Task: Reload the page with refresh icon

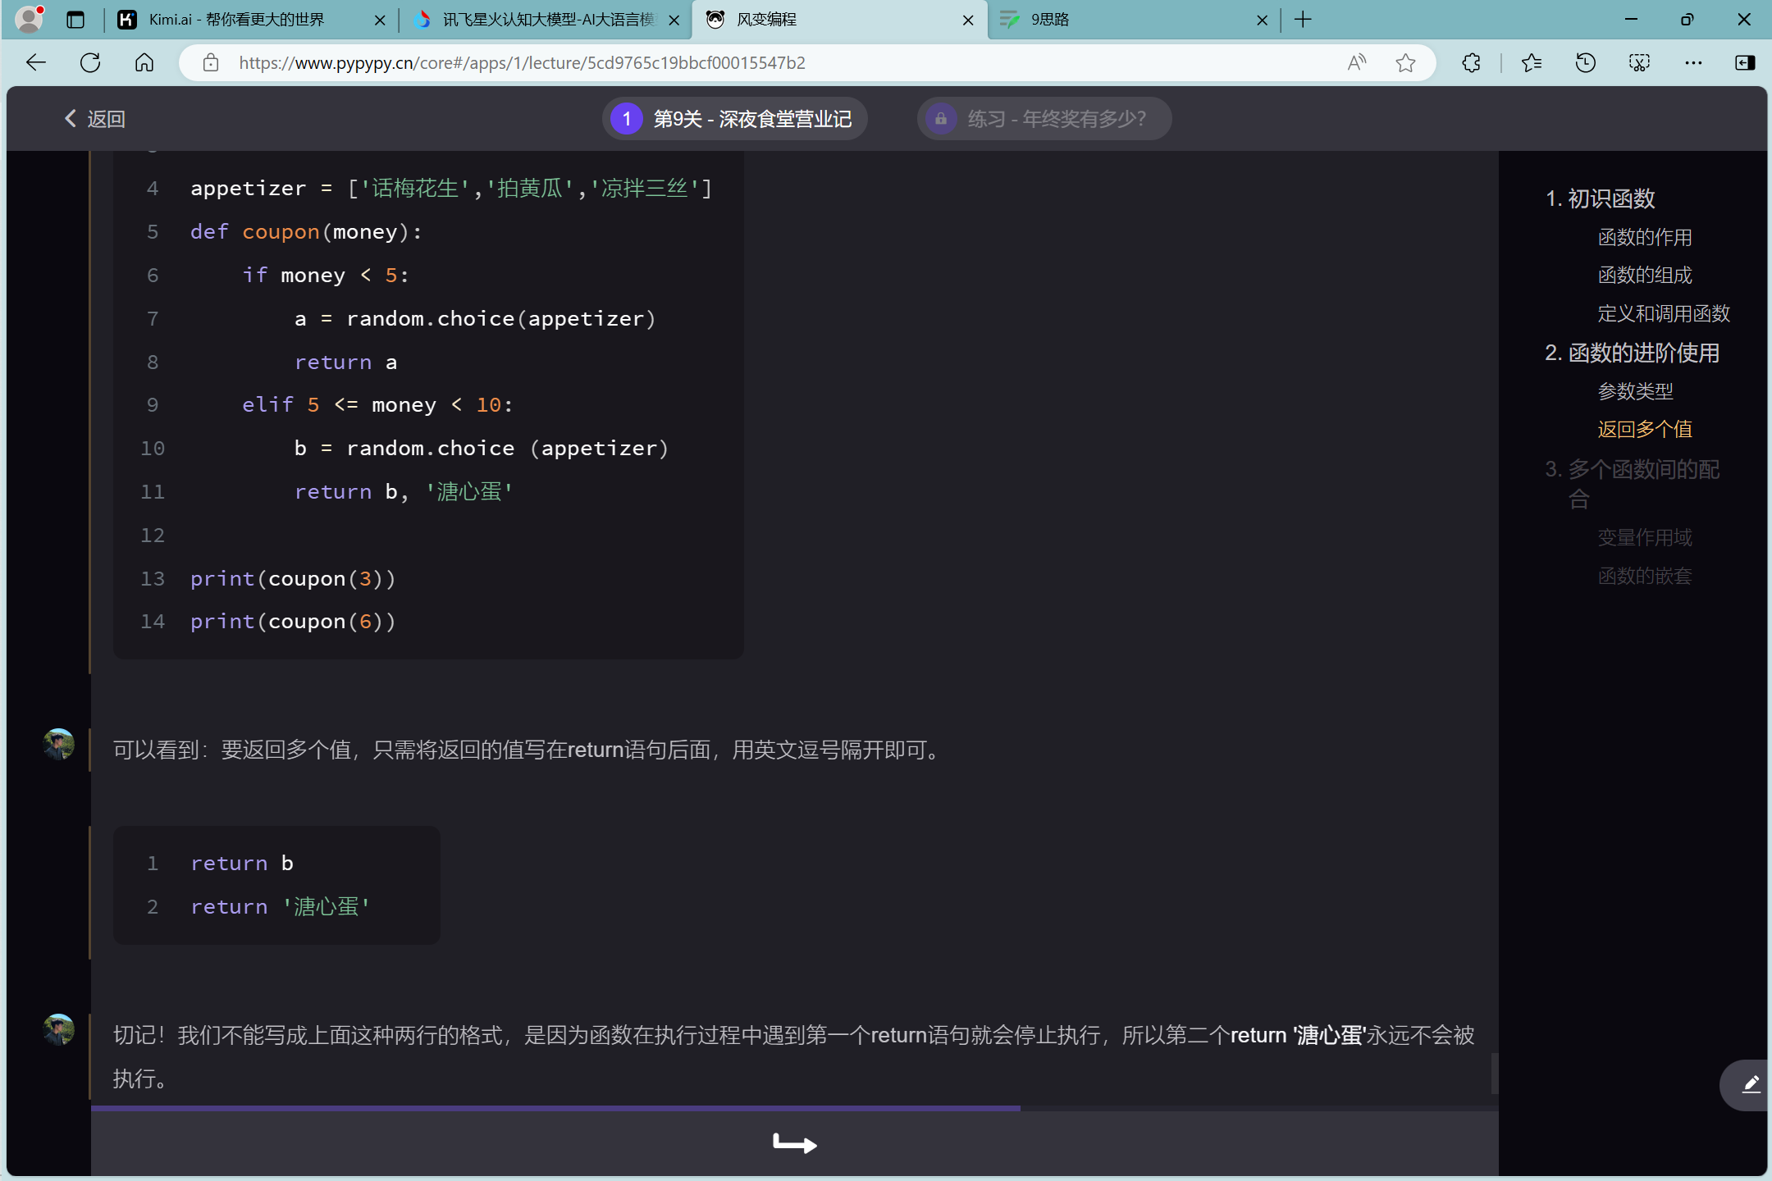Action: (x=90, y=62)
